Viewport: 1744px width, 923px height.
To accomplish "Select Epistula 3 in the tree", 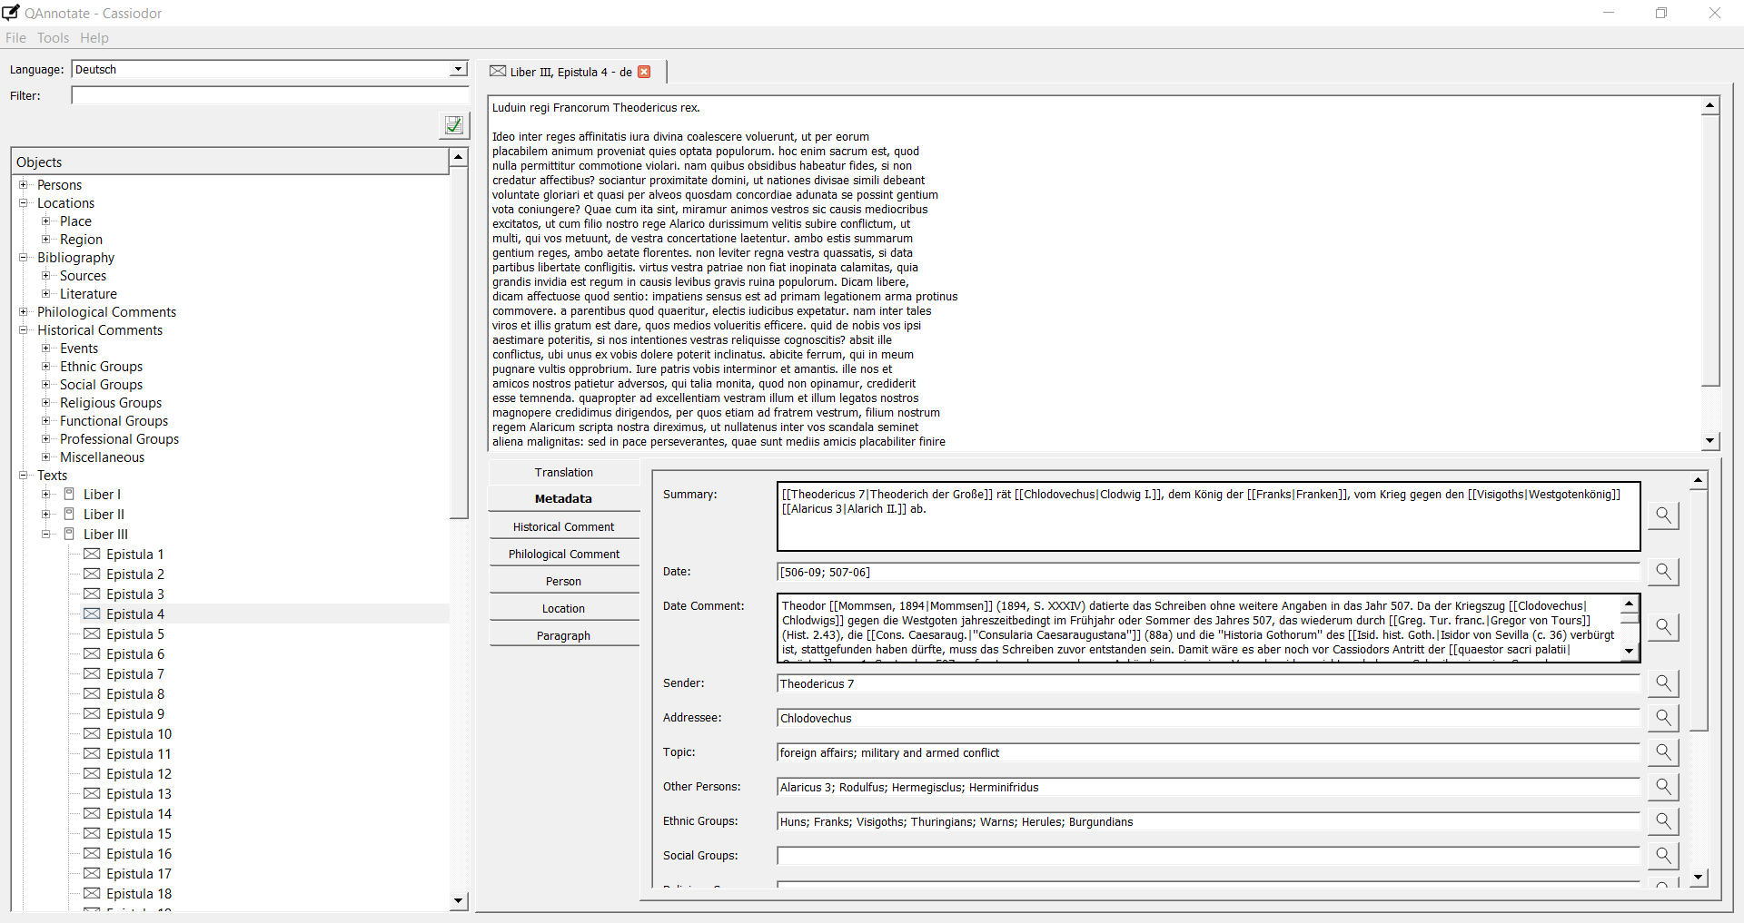I will pyautogui.click(x=135, y=594).
